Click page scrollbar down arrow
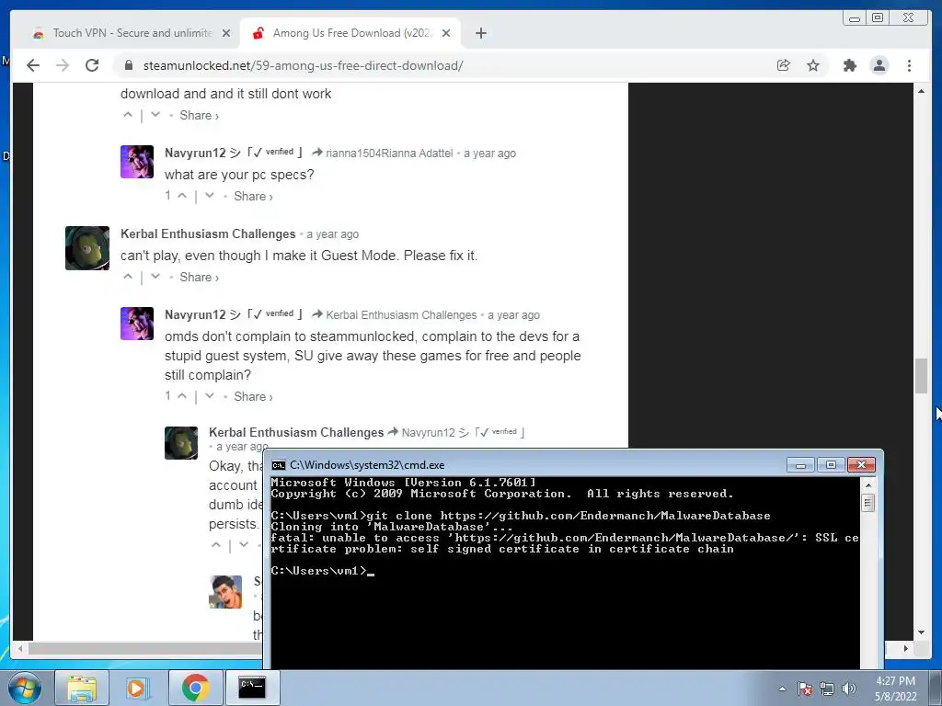This screenshot has width=942, height=706. (921, 632)
